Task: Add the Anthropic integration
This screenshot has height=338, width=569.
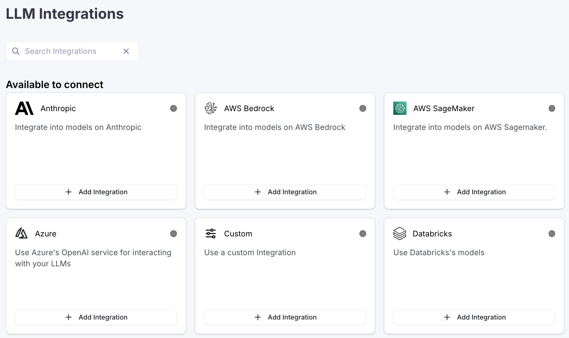Action: 96,192
